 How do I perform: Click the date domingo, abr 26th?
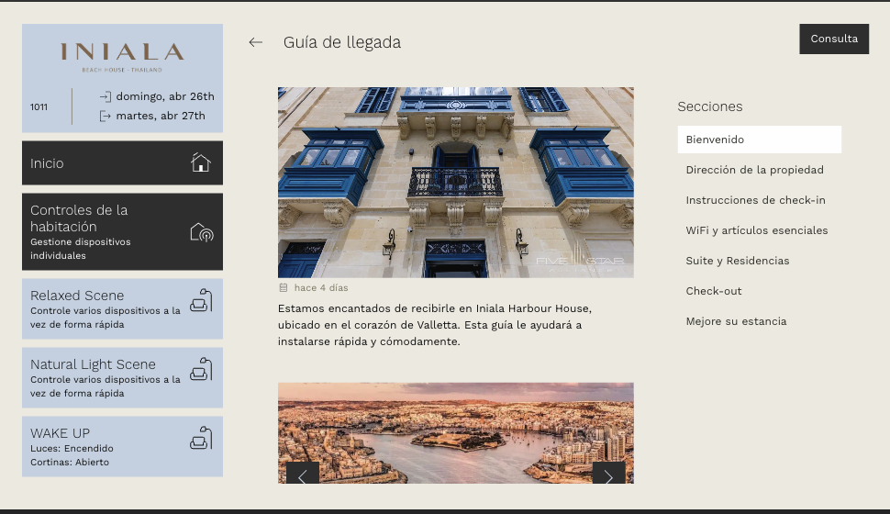165,96
